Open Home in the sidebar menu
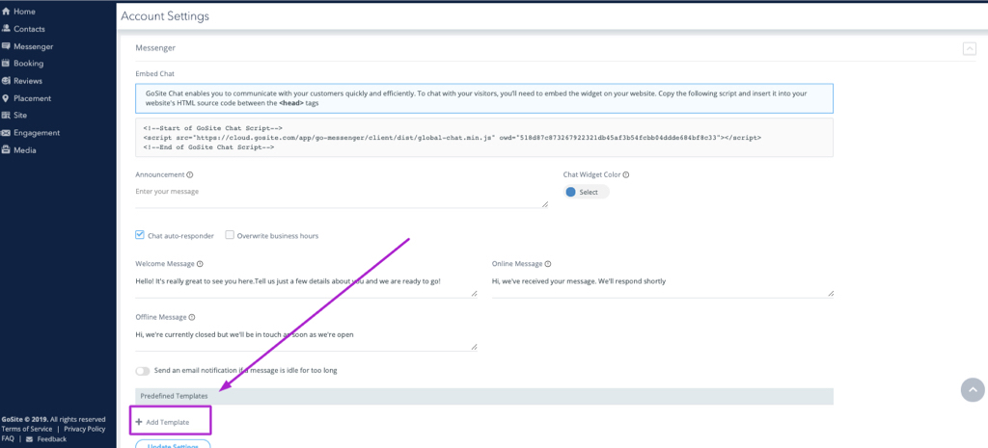Viewport: 988px width, 448px height. click(24, 12)
